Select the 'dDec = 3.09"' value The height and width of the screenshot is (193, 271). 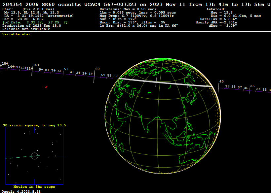point(223,26)
